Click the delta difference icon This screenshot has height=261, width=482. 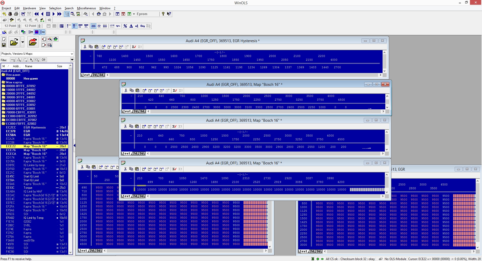(x=131, y=26)
